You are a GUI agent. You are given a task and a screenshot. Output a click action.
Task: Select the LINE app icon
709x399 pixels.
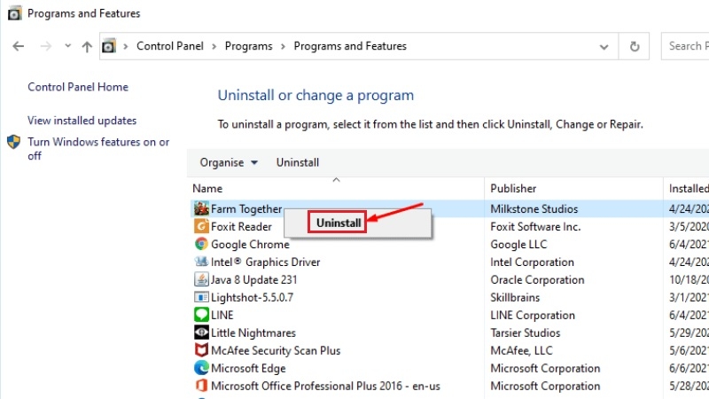coord(201,315)
